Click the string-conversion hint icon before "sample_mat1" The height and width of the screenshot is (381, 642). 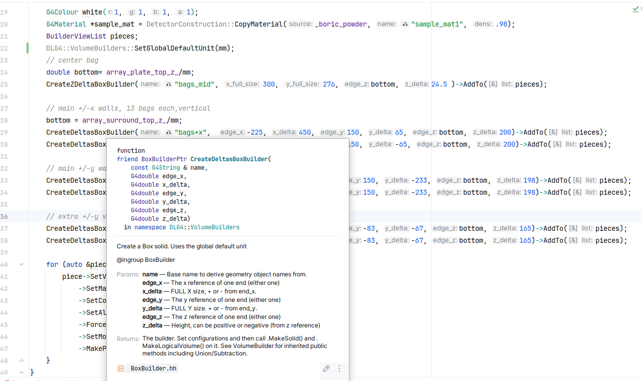(405, 24)
